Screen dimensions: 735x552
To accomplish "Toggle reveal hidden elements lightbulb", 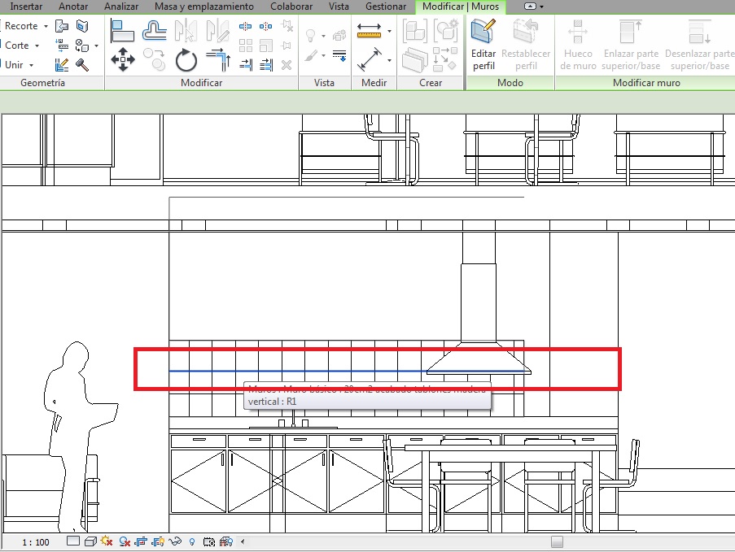I will coord(192,541).
